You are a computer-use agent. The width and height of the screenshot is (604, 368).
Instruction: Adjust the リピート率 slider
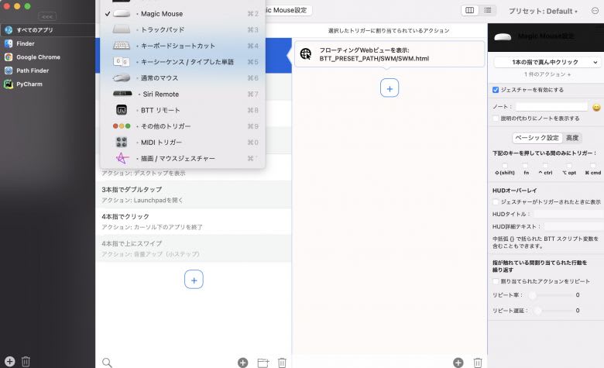point(551,295)
